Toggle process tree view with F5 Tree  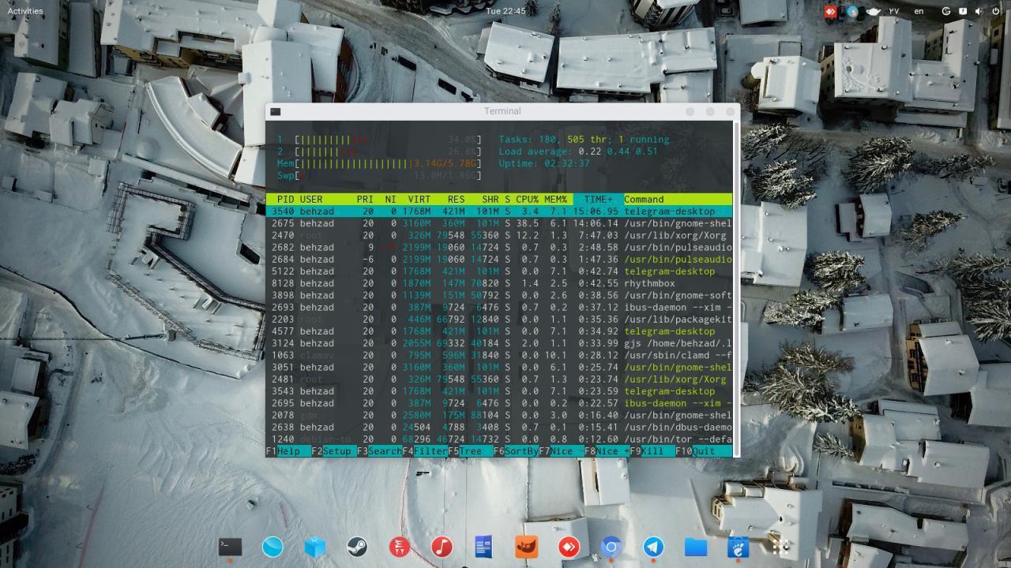tap(469, 451)
